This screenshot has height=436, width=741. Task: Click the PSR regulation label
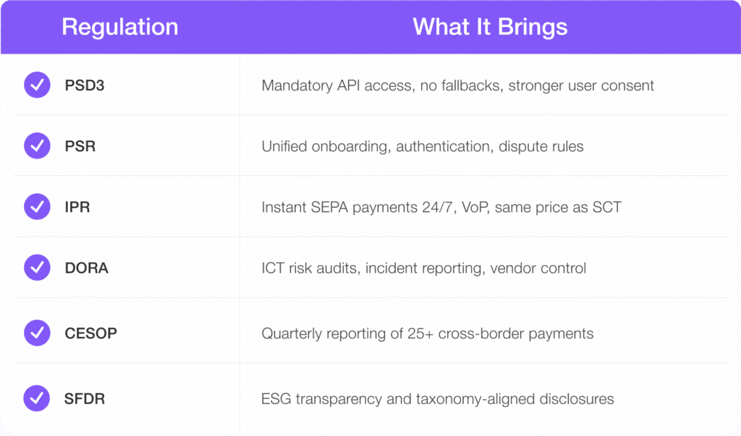(80, 146)
